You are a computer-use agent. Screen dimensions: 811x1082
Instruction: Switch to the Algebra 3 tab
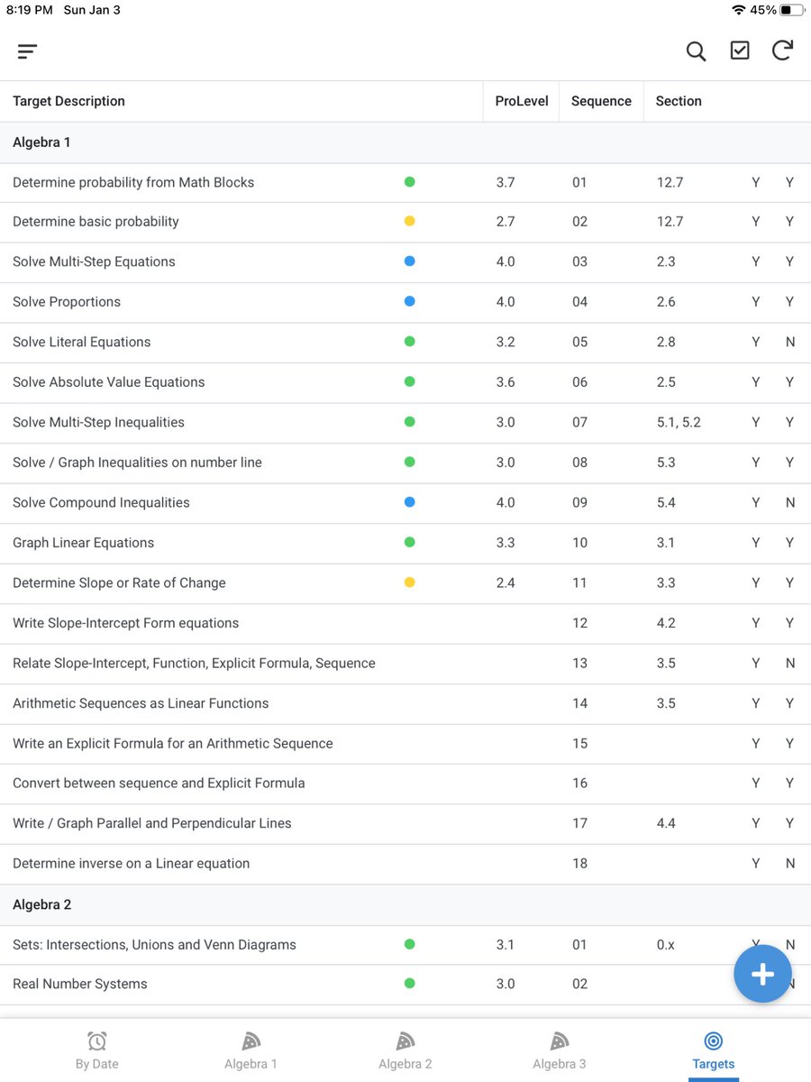[x=559, y=1050]
